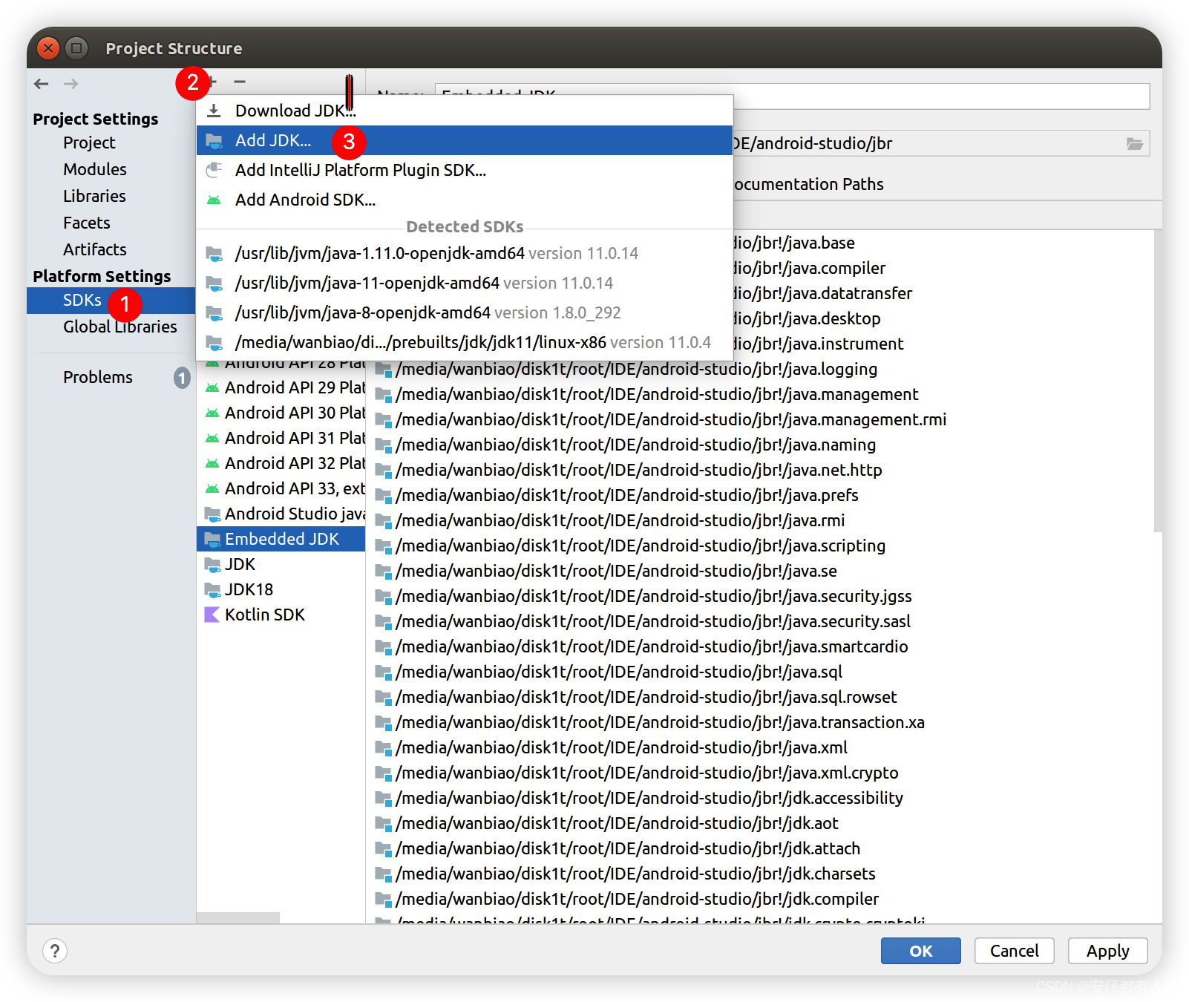Click the Problems count badge
The image size is (1189, 1002).
pos(182,378)
